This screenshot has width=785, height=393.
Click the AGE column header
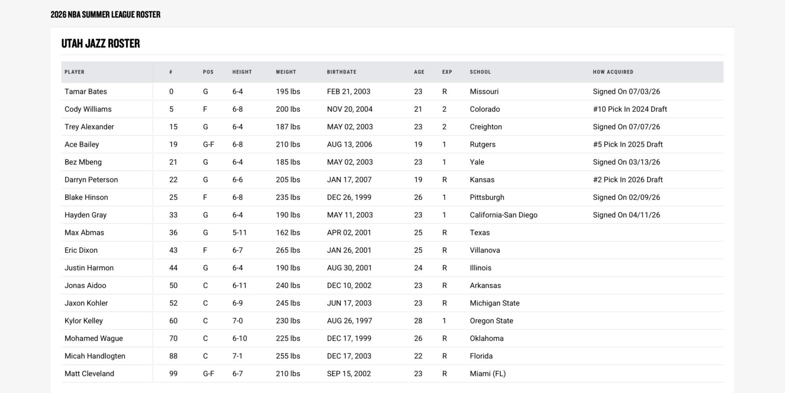click(419, 72)
